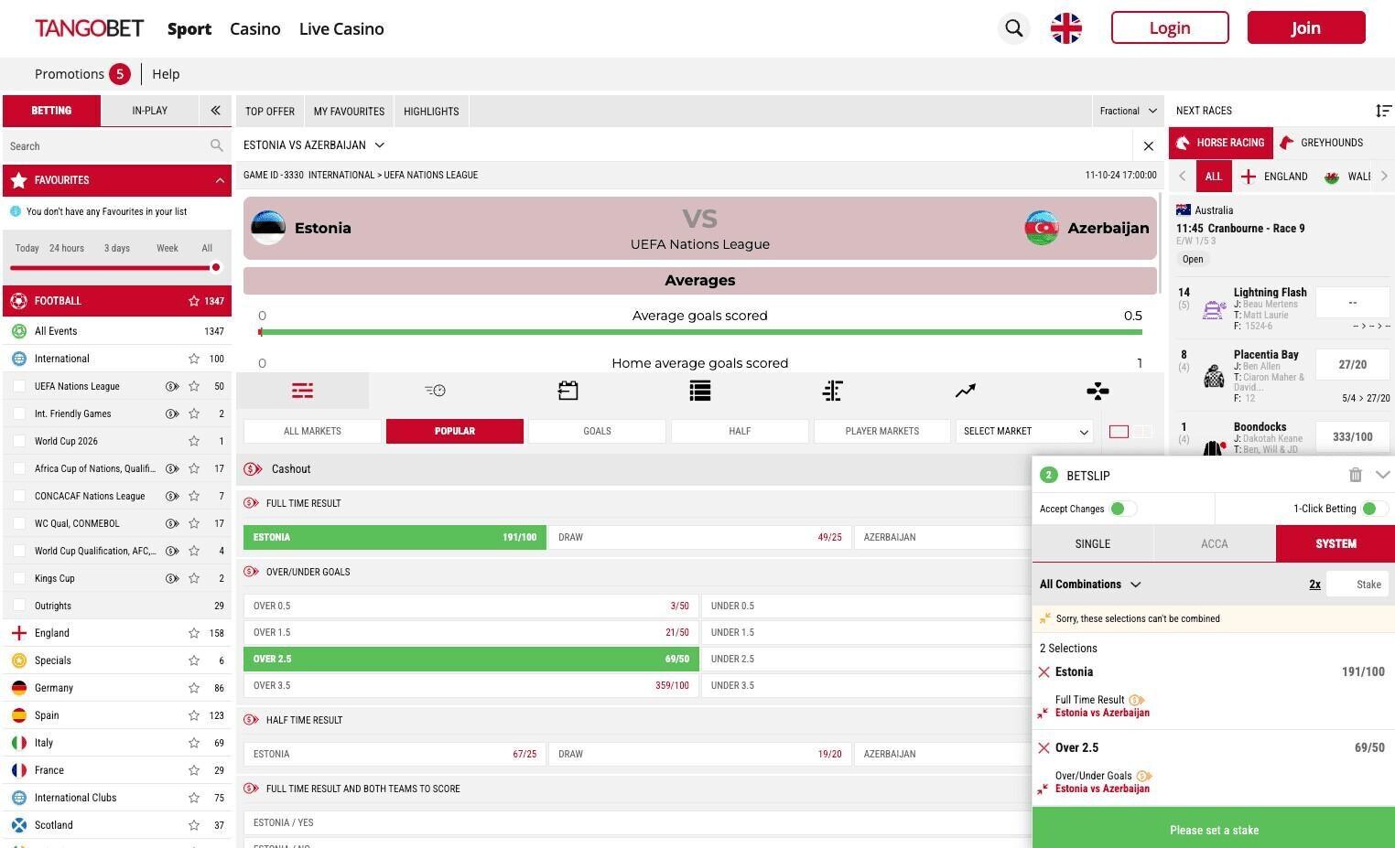This screenshot has width=1395, height=848.
Task: Open the calendar fixtures icon tab
Action: coord(568,391)
